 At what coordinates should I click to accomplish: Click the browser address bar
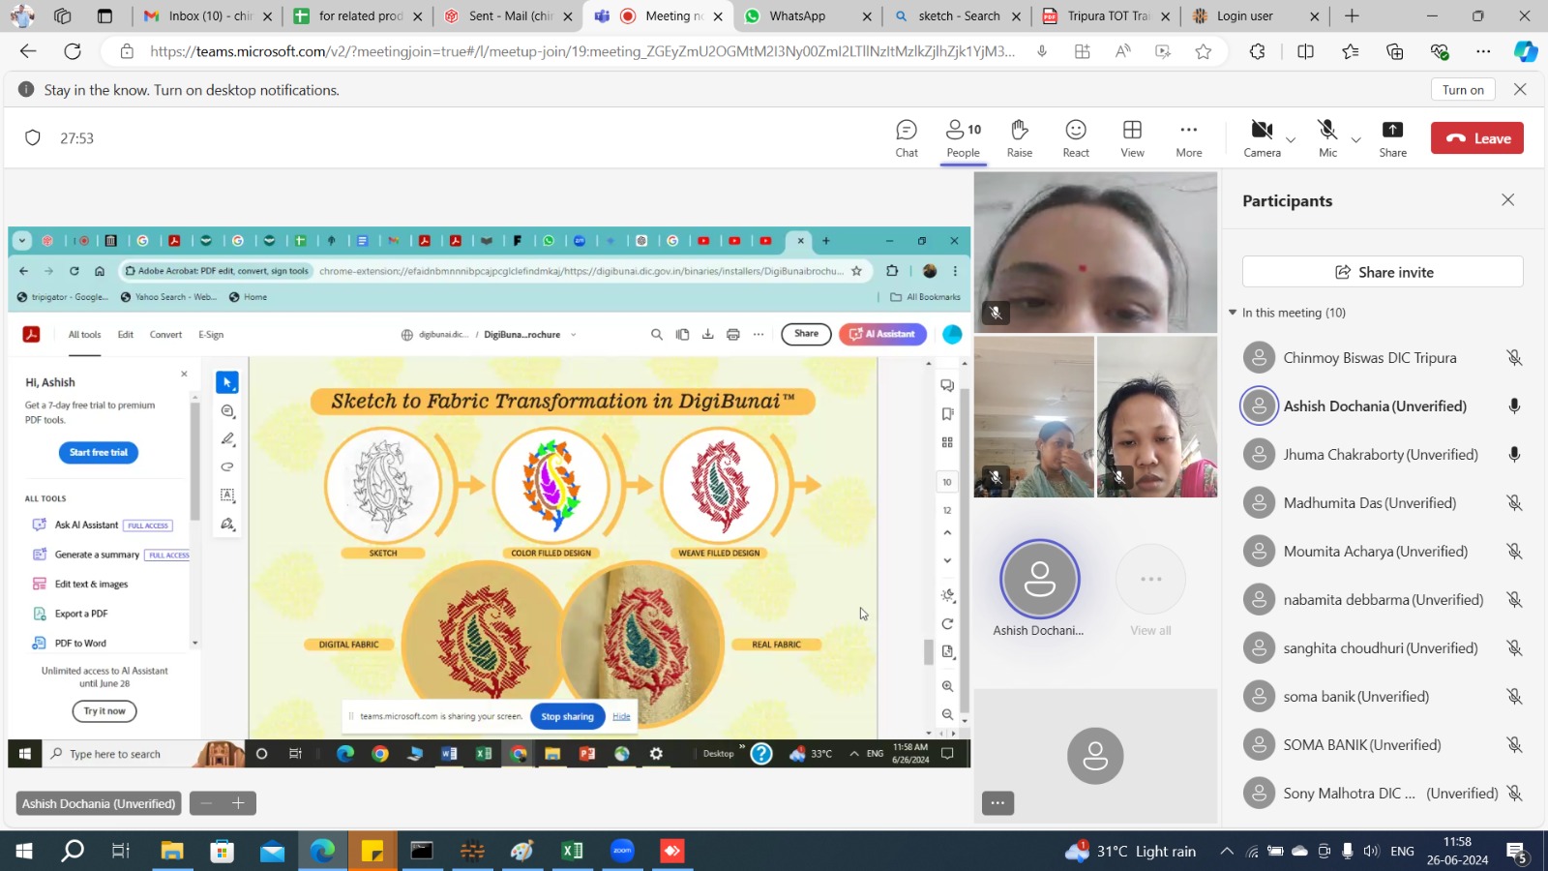pos(580,51)
